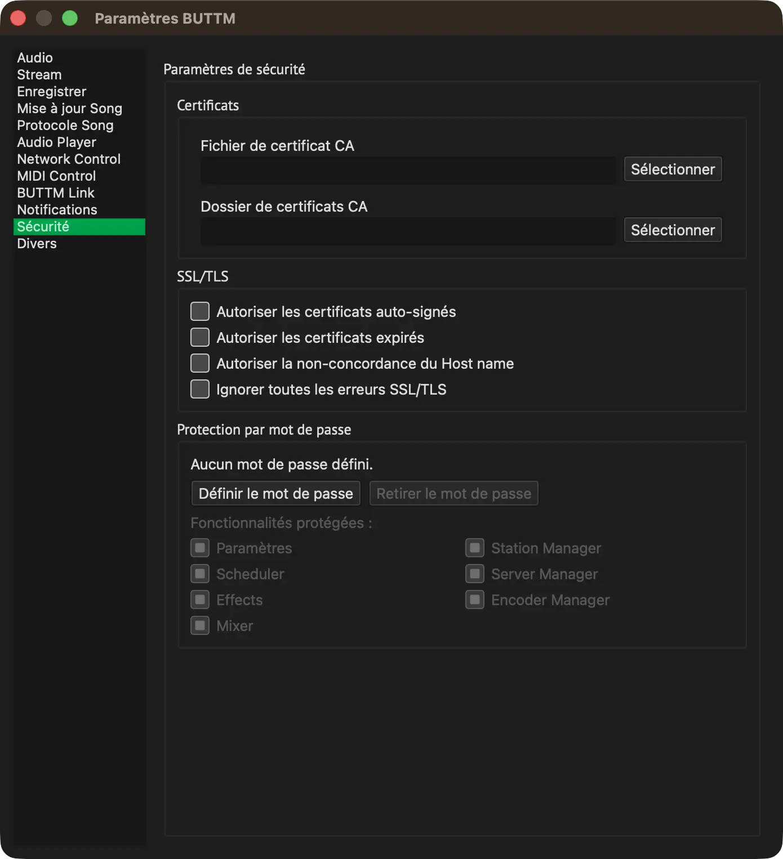The image size is (783, 859).
Task: Choose CA certificates folder via Sélectionner
Action: 673,230
